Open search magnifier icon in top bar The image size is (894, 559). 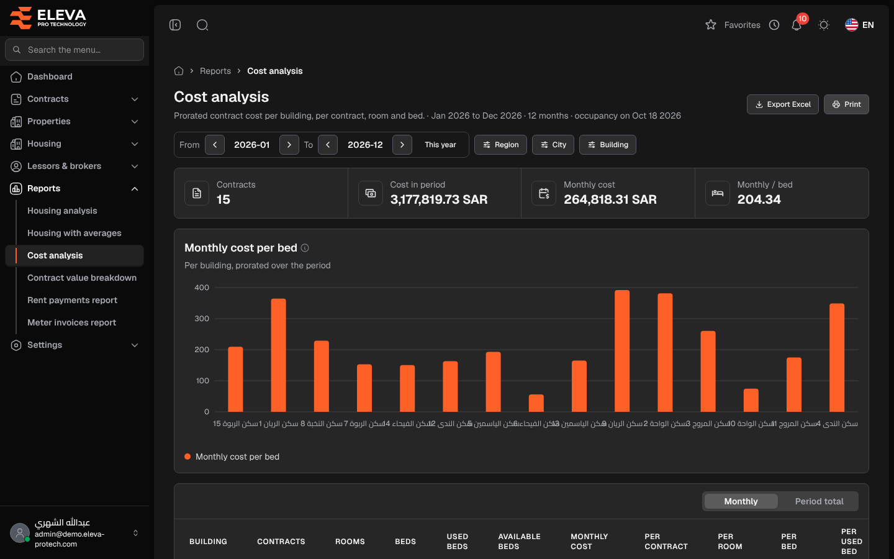click(202, 25)
